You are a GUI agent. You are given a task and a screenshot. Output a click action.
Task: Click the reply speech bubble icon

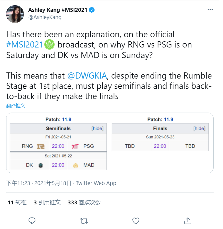coord(32,221)
